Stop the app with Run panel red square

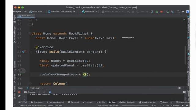[x=19, y=92]
